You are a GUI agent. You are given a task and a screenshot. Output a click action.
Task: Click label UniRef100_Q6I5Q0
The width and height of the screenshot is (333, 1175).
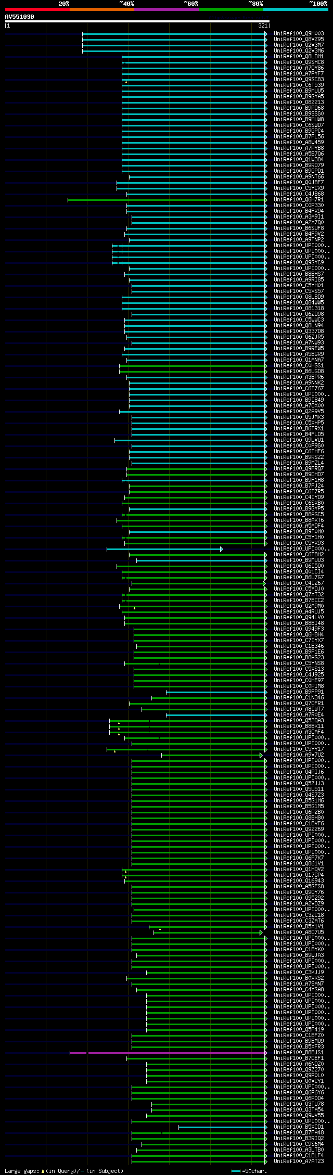pyautogui.click(x=299, y=566)
